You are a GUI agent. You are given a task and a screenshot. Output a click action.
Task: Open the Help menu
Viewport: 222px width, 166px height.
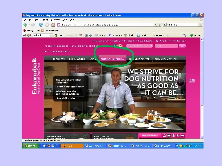(x=72, y=19)
